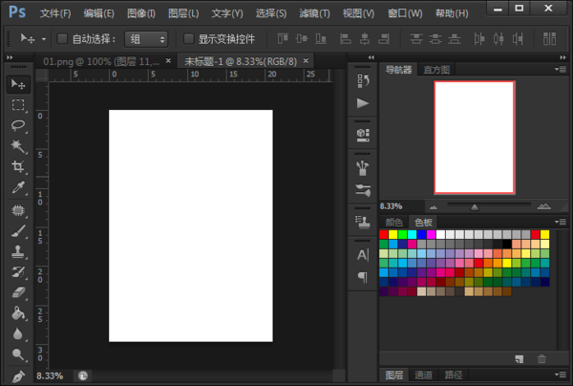Open the Clone Source panel icon
Screen dimensions: 573x386
coord(363,222)
